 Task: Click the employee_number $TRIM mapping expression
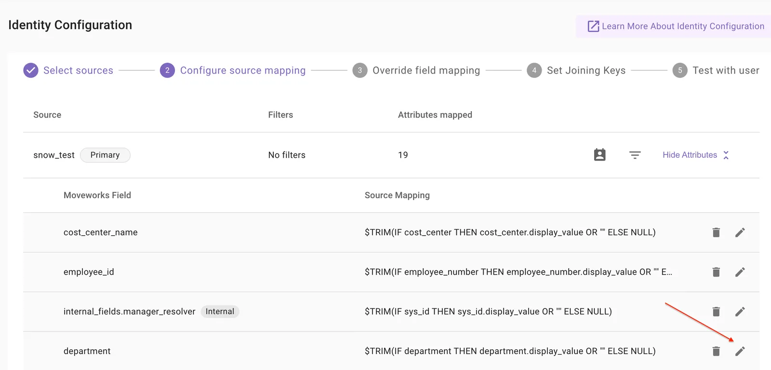coord(518,272)
